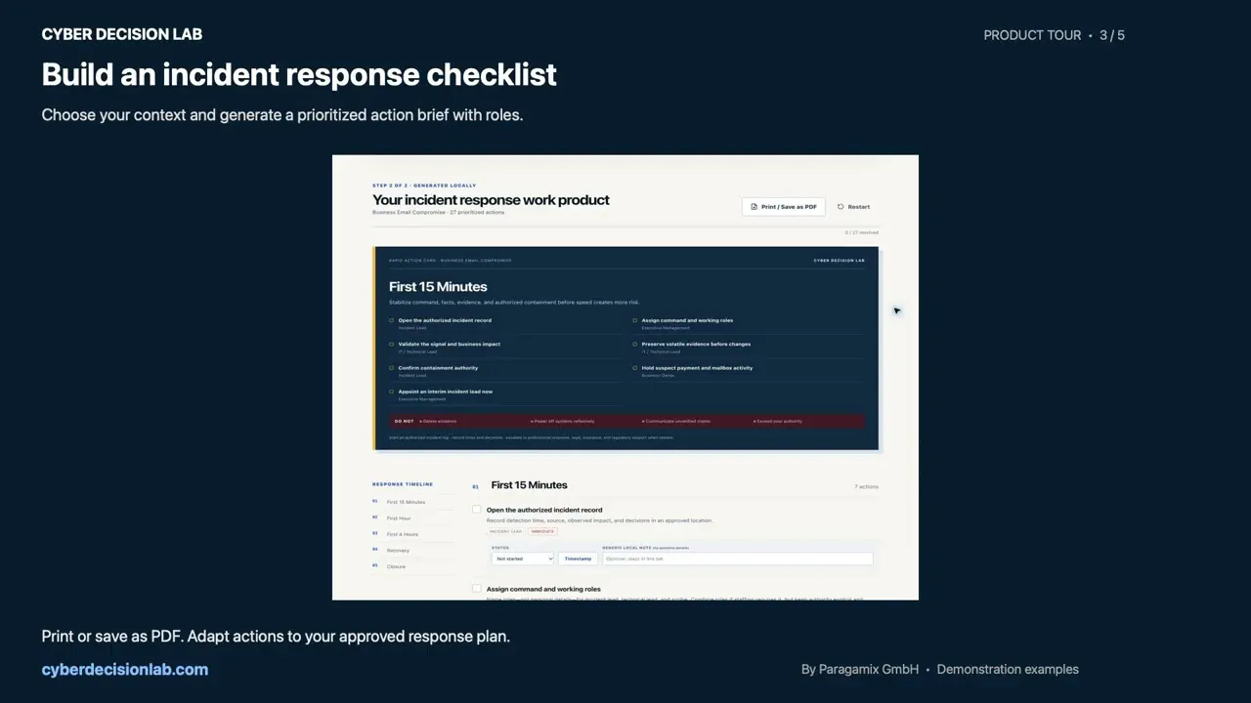Click Exceed your authority in DO NOT bar

tap(778, 421)
